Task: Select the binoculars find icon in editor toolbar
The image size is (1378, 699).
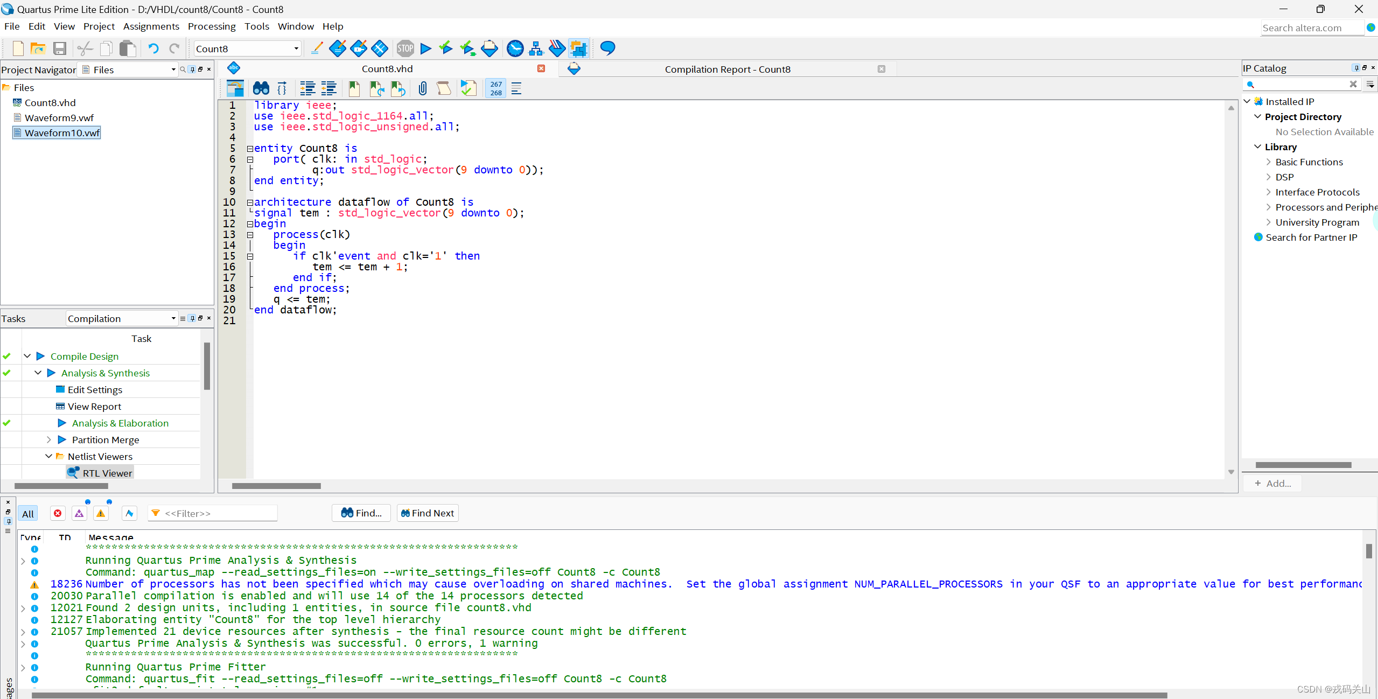Action: pyautogui.click(x=260, y=88)
